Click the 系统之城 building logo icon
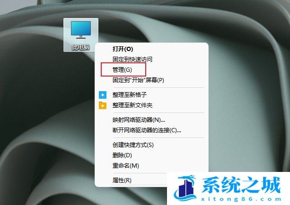290x205 pixels. click(x=185, y=188)
